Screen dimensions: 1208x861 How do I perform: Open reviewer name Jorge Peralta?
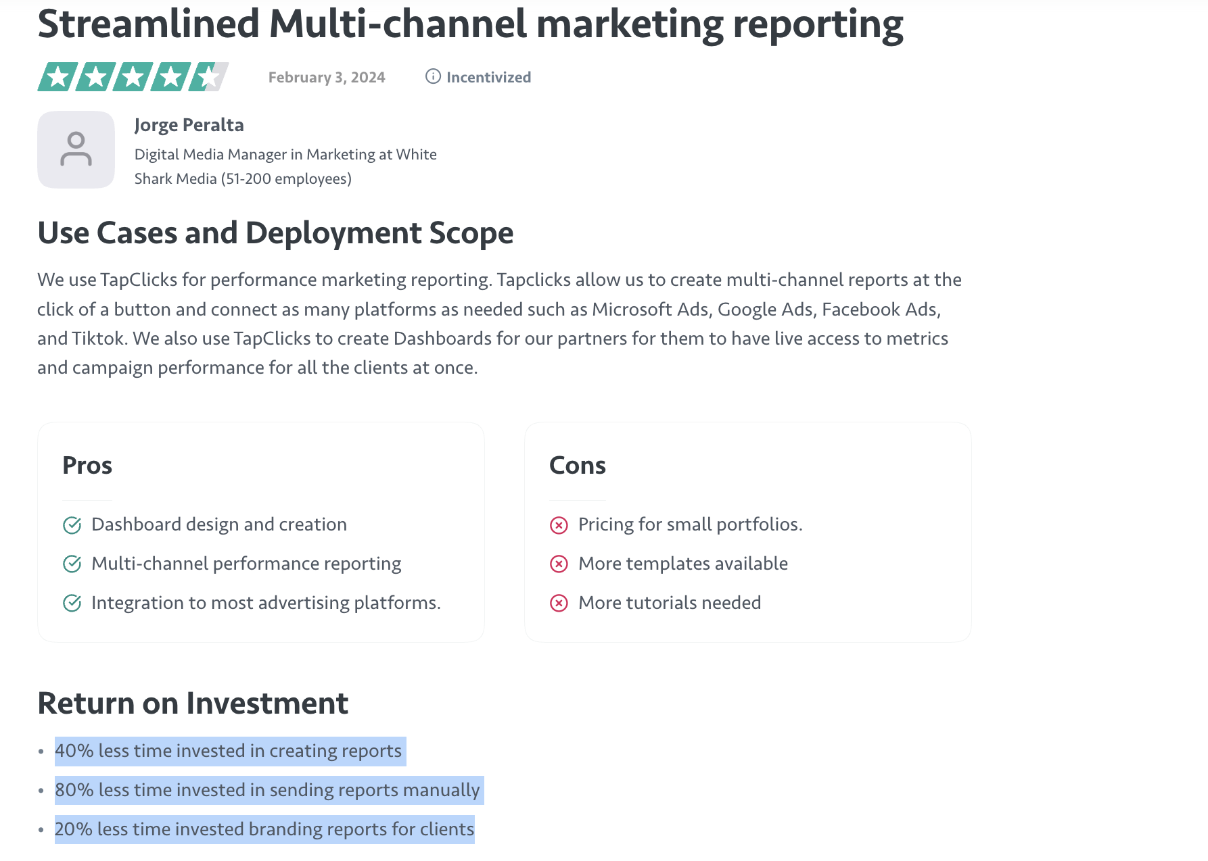tap(189, 125)
